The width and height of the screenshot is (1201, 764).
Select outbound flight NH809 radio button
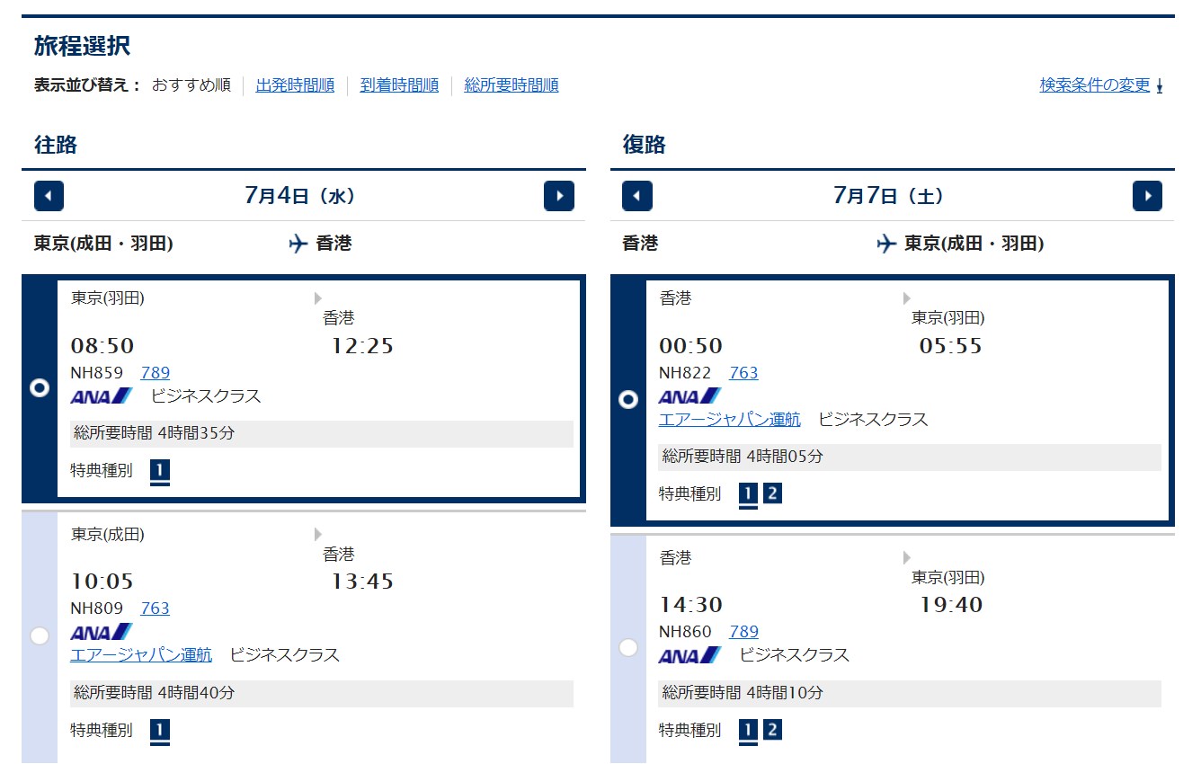point(40,636)
